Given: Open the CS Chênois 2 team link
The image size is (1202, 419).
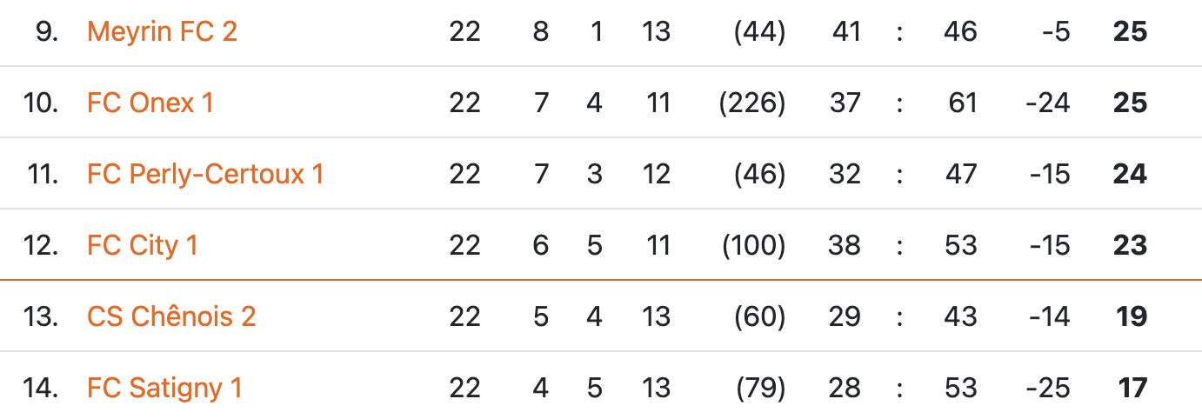Looking at the screenshot, I should pos(171,316).
